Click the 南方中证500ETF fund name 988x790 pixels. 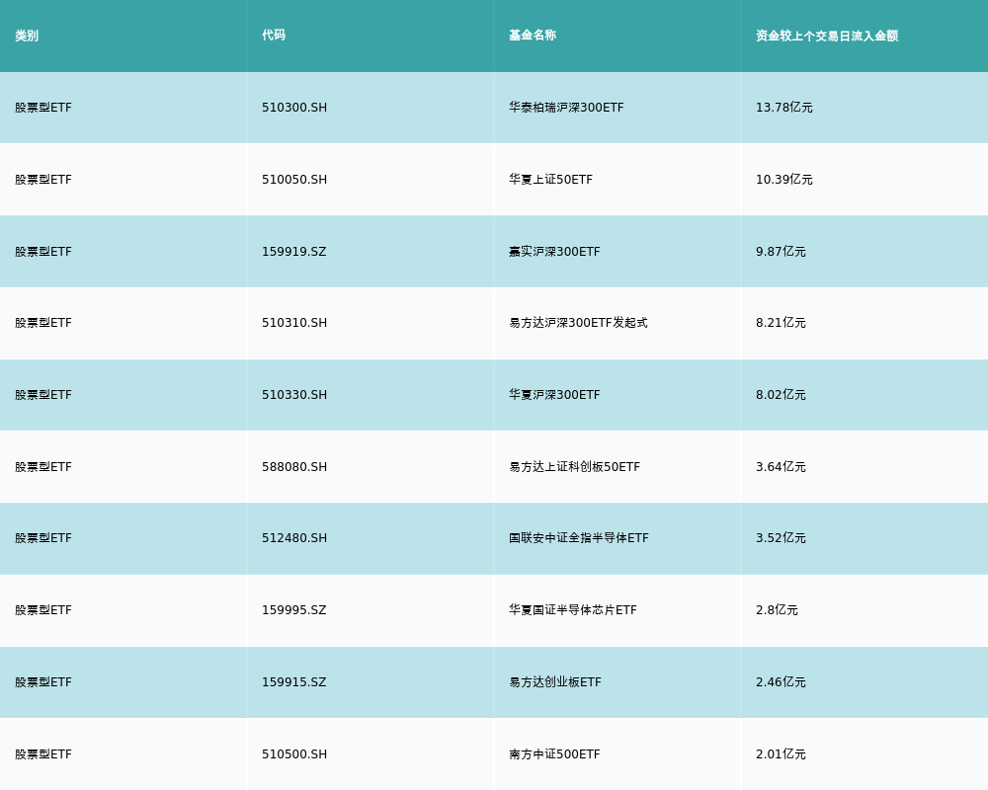[x=554, y=754]
